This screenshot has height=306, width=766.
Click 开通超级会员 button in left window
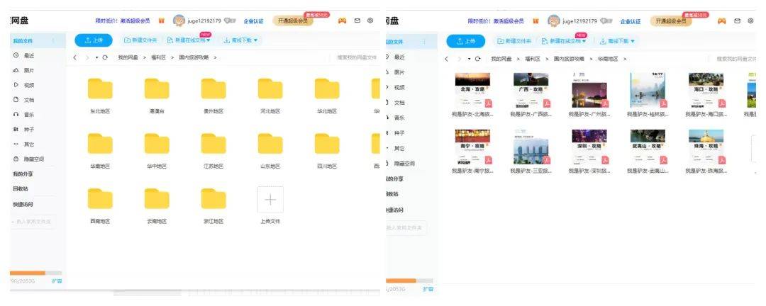pos(293,21)
